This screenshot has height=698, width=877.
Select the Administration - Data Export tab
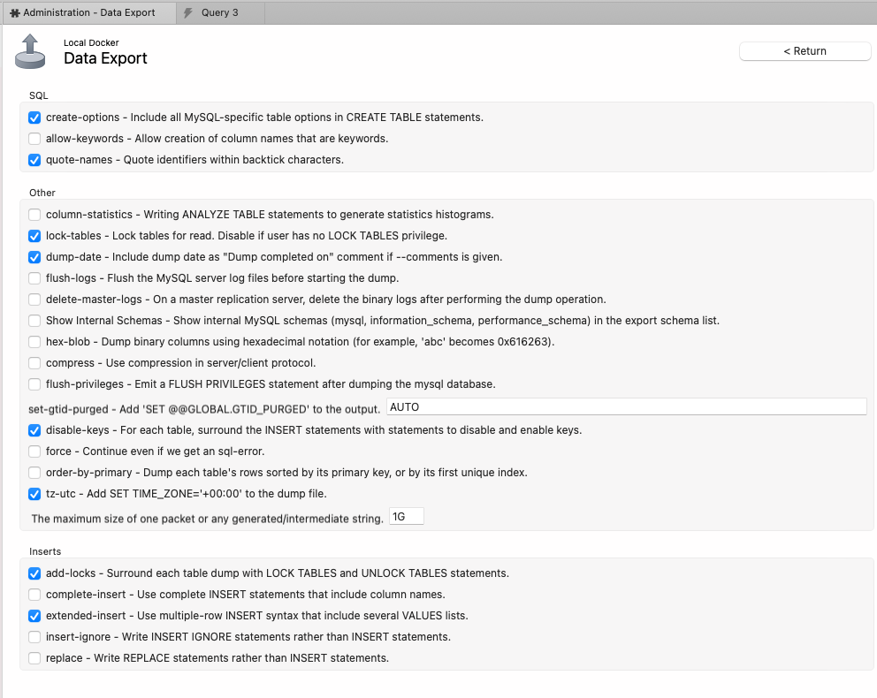(x=88, y=13)
